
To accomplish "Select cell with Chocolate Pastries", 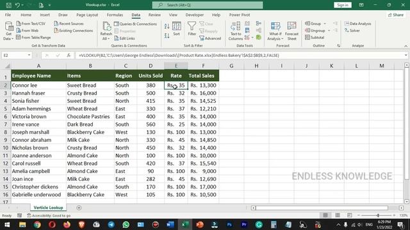I will click(x=90, y=116).
